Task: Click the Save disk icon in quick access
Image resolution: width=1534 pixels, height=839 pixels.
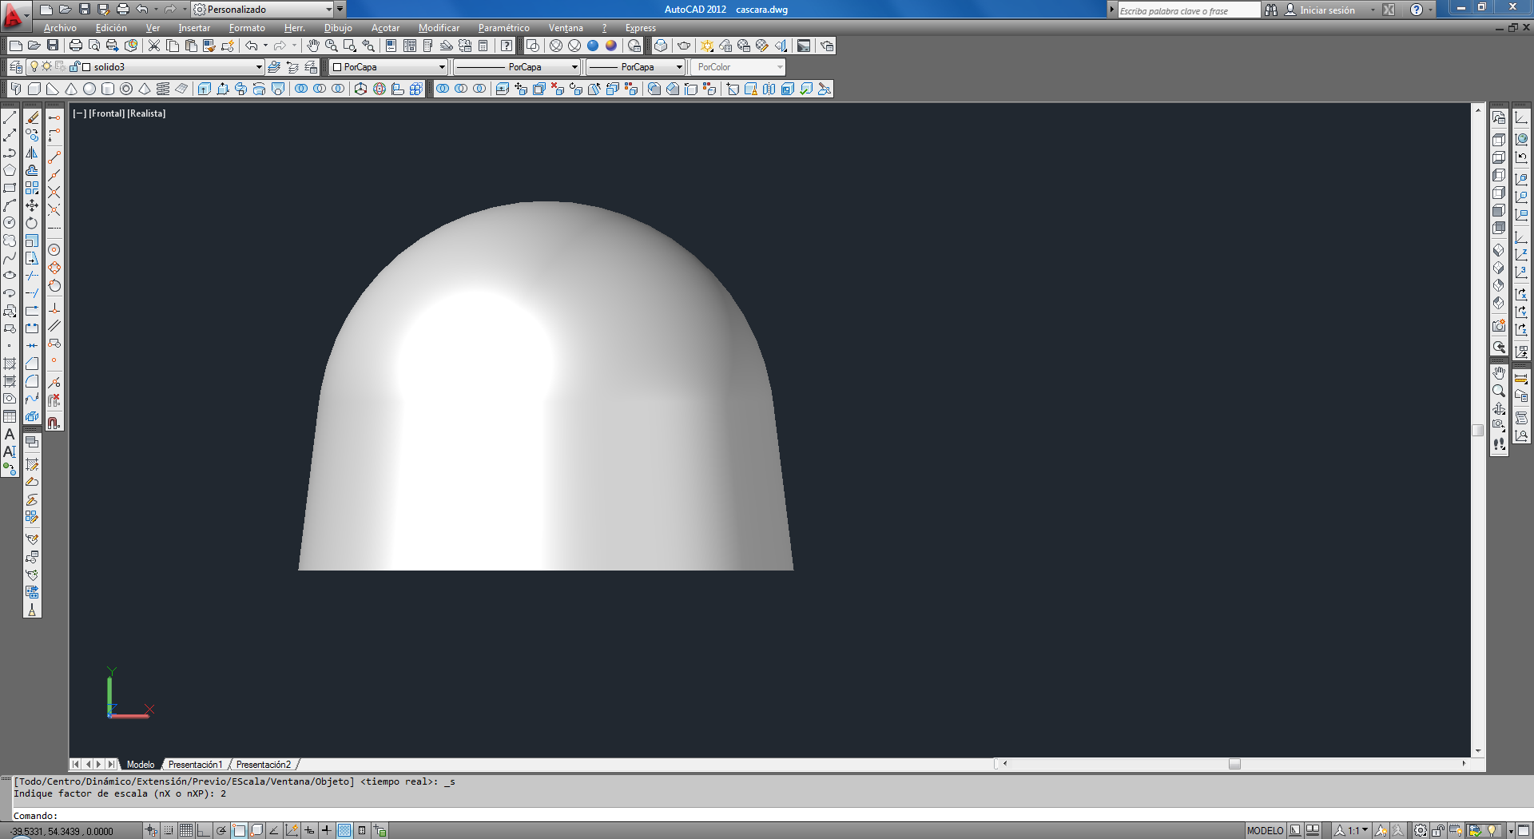Action: tap(85, 10)
